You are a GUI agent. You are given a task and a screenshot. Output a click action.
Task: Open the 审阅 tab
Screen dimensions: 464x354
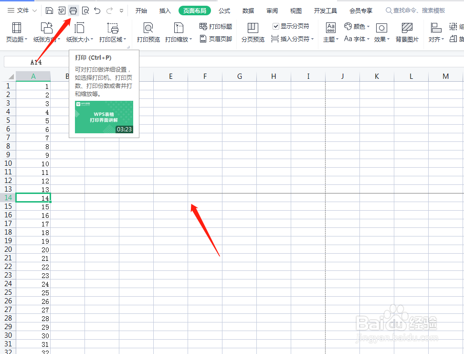coord(272,11)
